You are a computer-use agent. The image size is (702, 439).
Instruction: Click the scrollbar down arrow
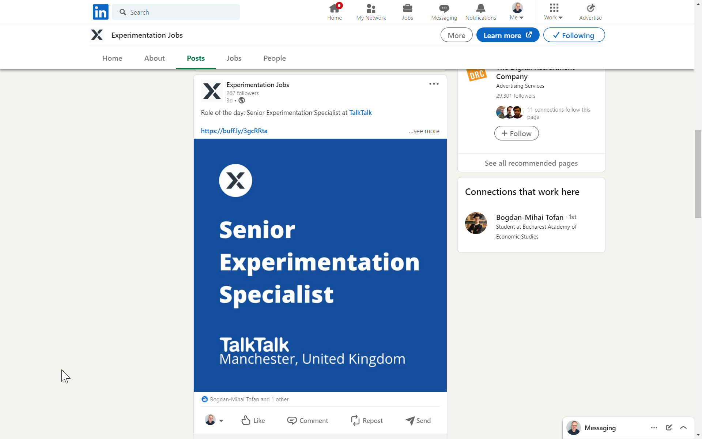pos(698,435)
